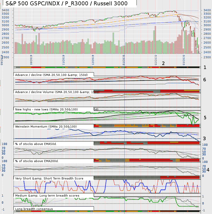Select the Advance / decline (SMA 20,50,100) panel label
The width and height of the screenshot is (212, 214).
click(x=51, y=75)
